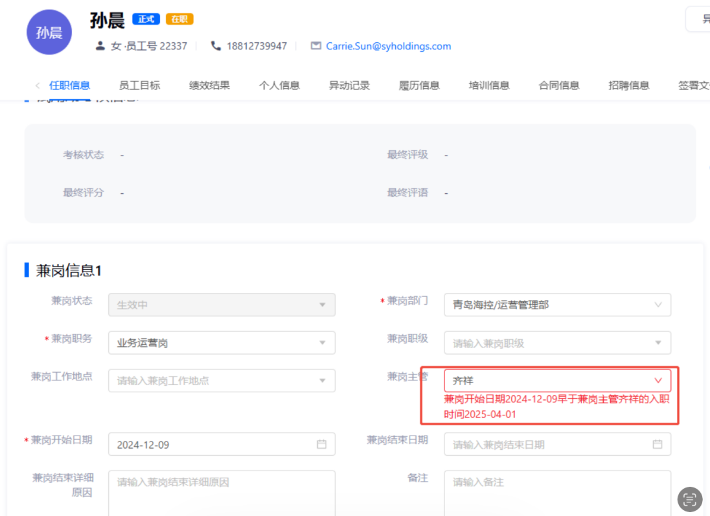The width and height of the screenshot is (710, 516).
Task: Click the 兼岗结束日期 input field
Action: pyautogui.click(x=557, y=445)
